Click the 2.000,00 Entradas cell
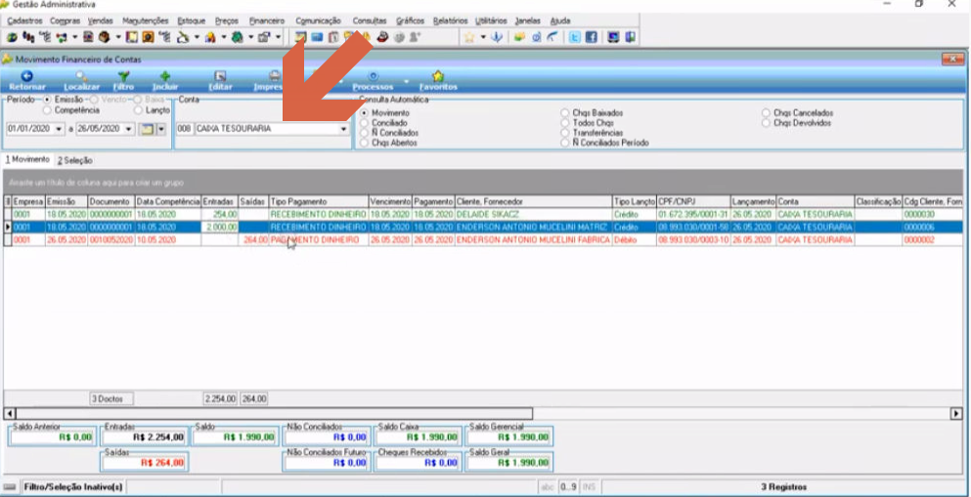971x497 pixels. (x=220, y=227)
